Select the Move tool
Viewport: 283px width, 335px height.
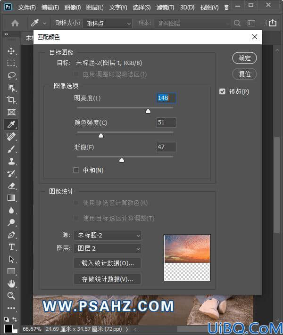click(11, 51)
